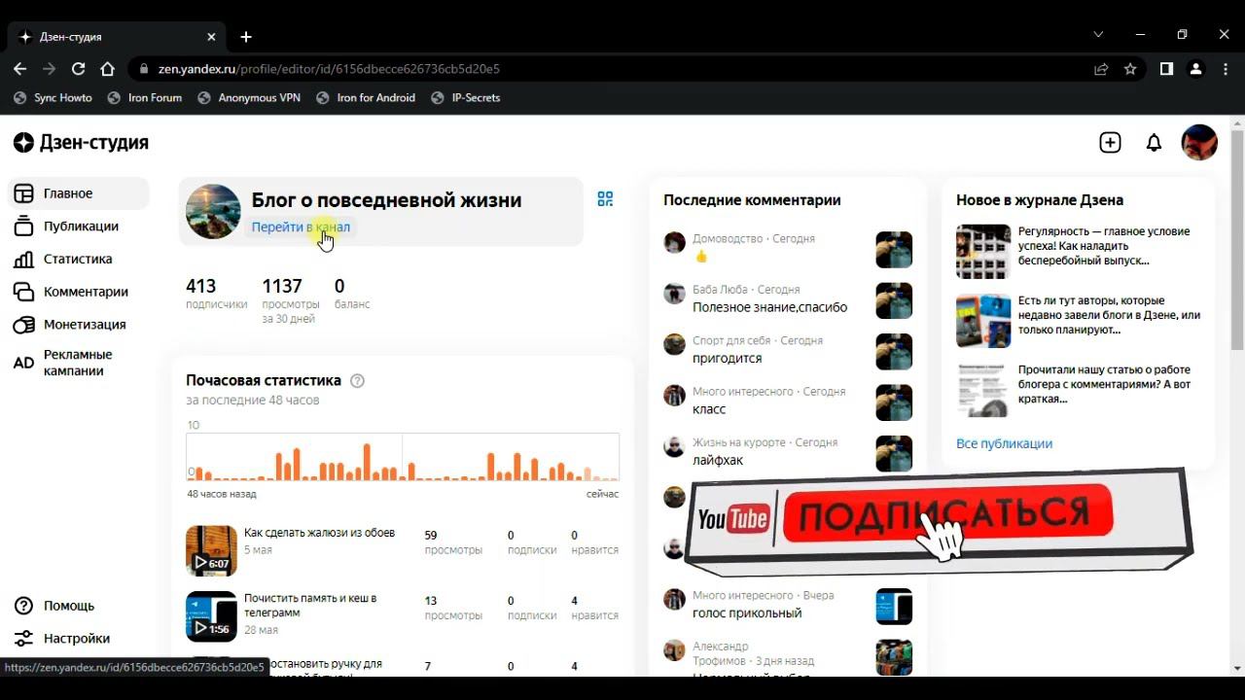
Task: Open the Все публикации link
Action: 1004,444
